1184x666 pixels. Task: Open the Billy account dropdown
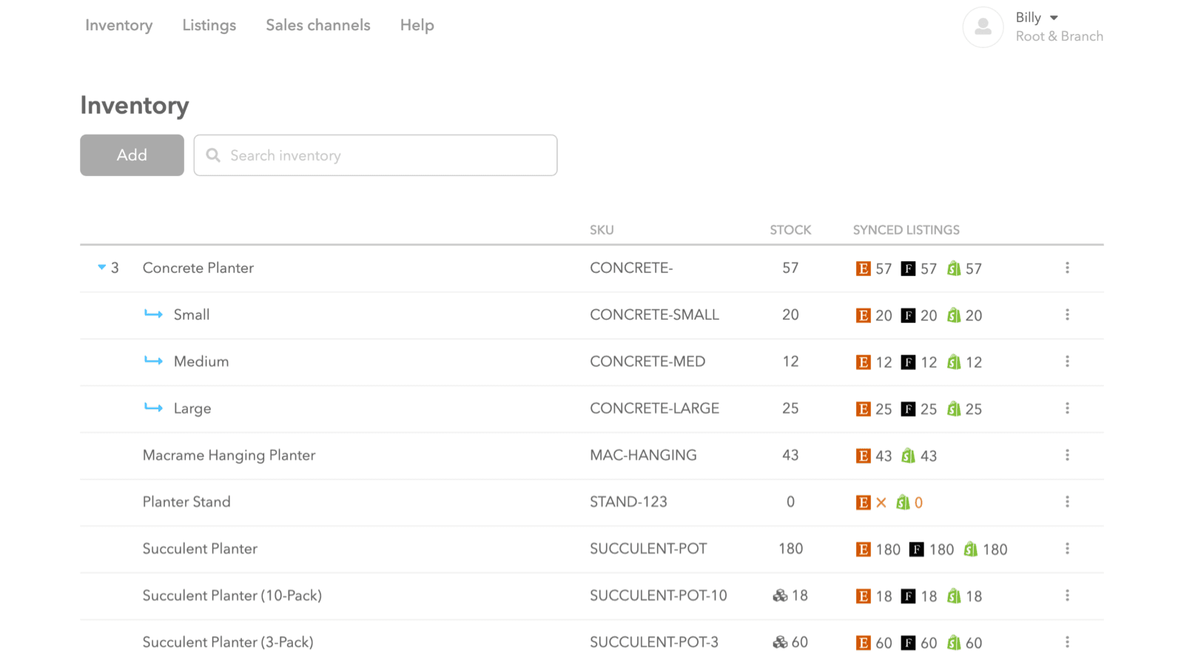(1035, 17)
